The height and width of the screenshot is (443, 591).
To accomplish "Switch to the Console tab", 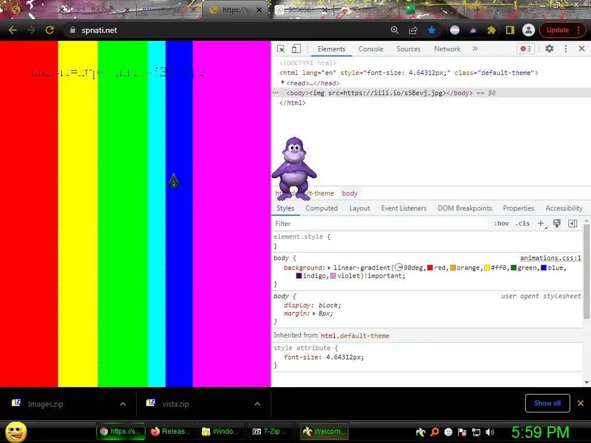I will coord(371,49).
